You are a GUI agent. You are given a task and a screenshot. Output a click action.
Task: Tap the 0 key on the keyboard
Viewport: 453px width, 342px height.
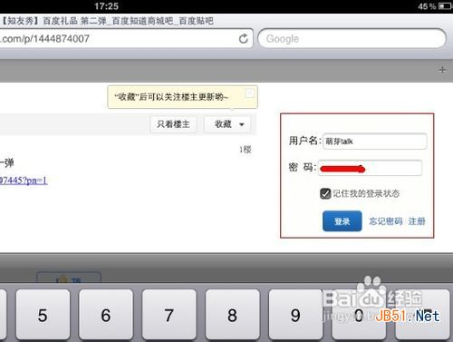pyautogui.click(x=359, y=315)
